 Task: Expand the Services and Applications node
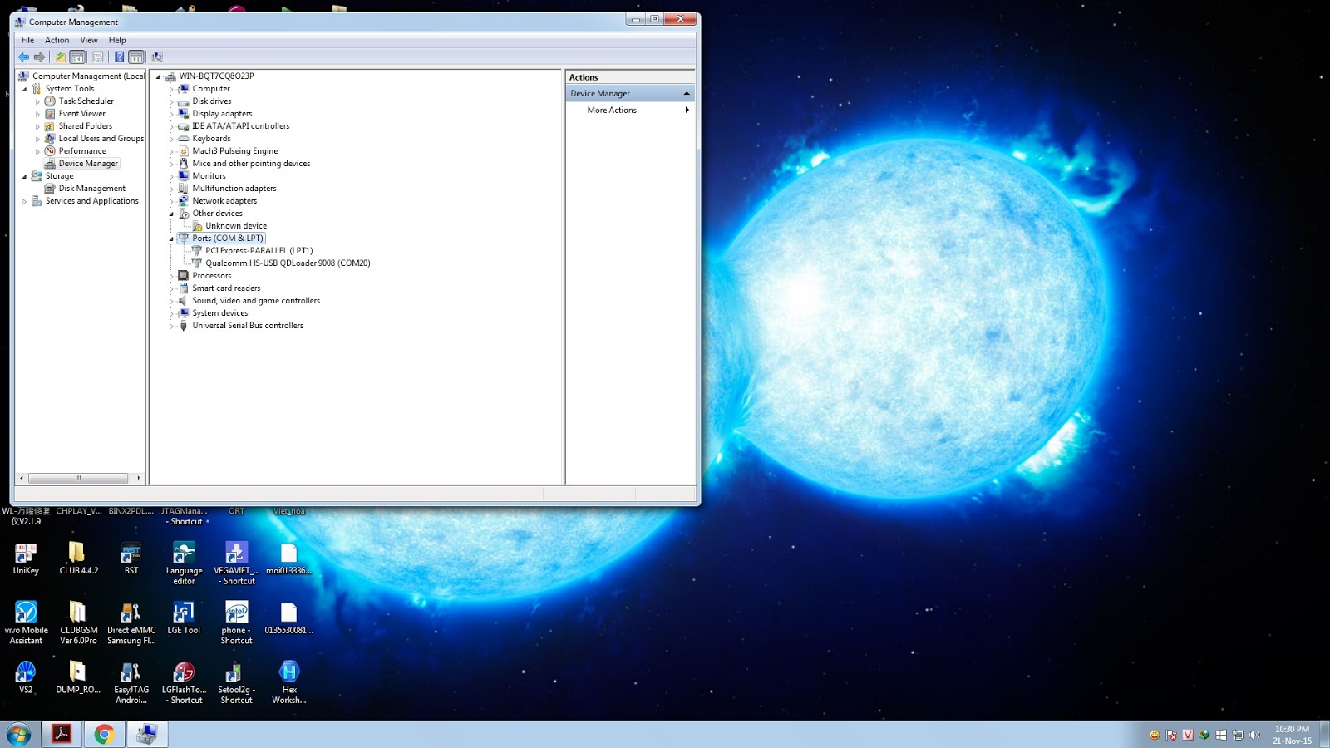pos(24,201)
